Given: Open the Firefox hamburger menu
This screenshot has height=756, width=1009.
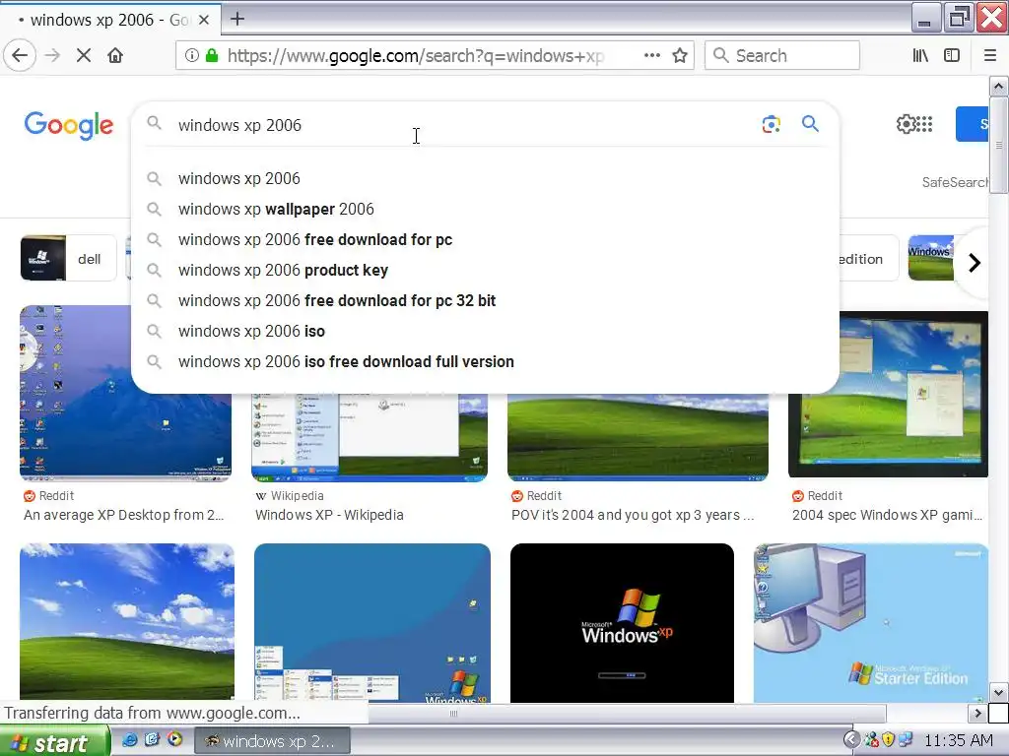Looking at the screenshot, I should 989,55.
